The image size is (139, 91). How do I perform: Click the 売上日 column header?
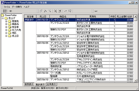pyautogui.click(x=43, y=17)
